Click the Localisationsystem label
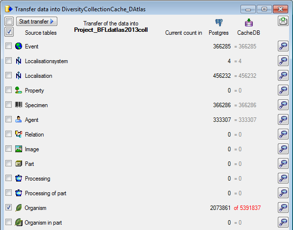The height and width of the screenshot is (230, 293). pos(47,61)
